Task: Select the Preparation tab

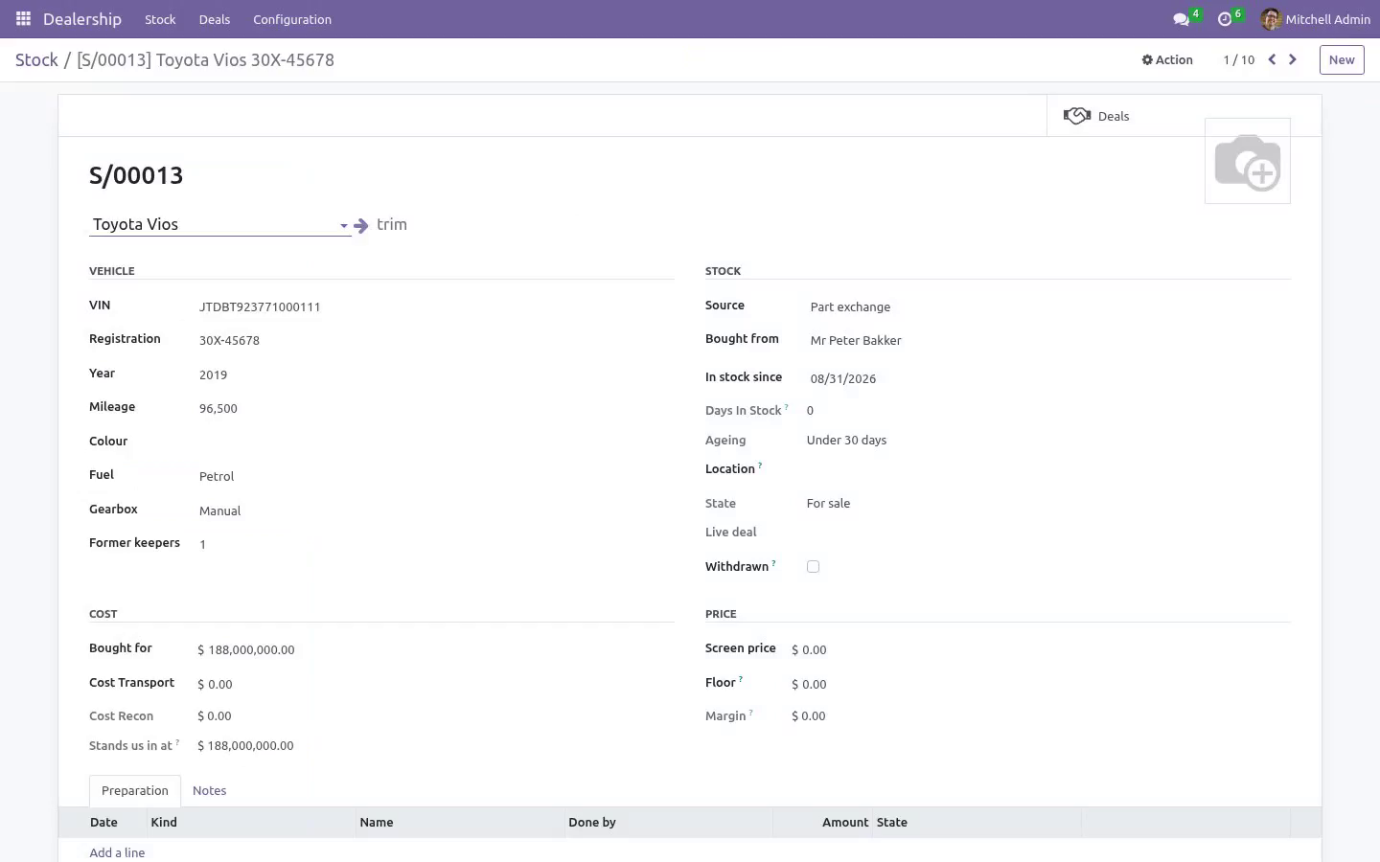Action: (135, 791)
